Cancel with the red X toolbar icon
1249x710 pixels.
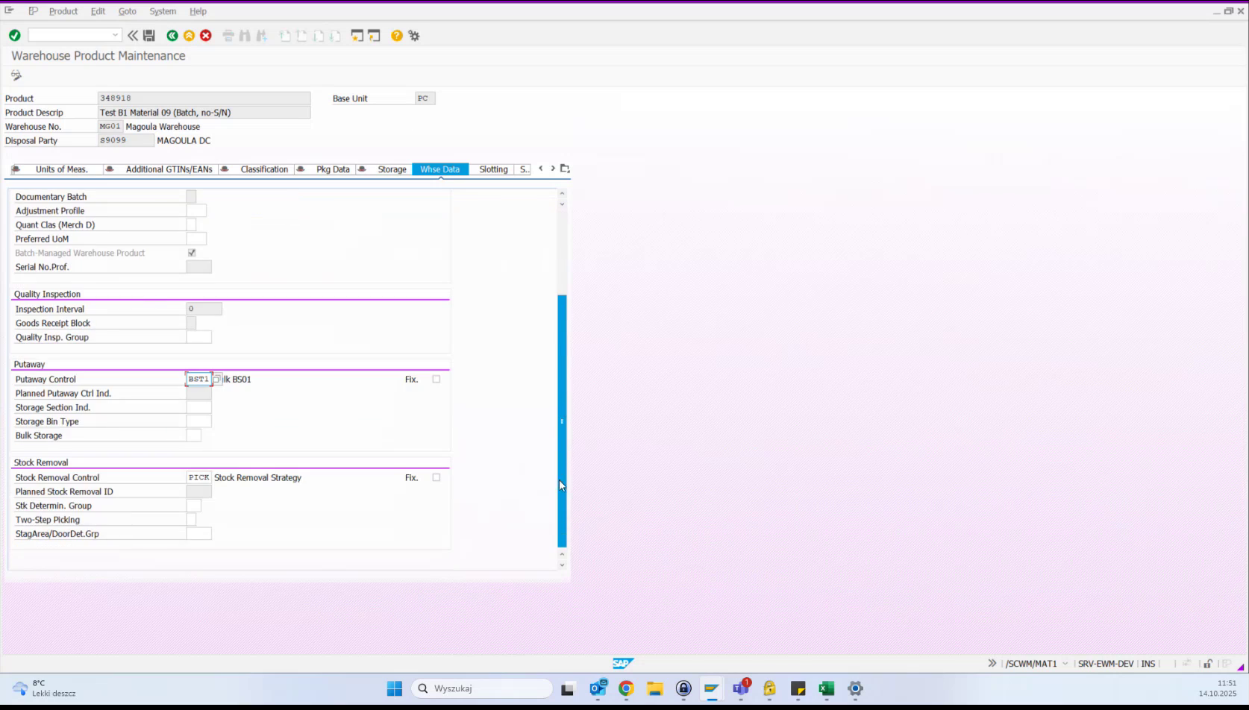pyautogui.click(x=206, y=35)
